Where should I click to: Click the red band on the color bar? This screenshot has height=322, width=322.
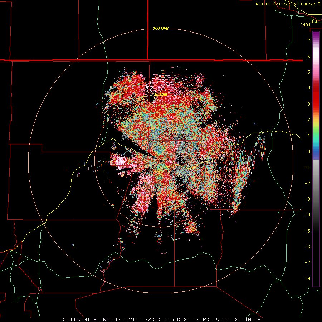pyautogui.click(x=316, y=99)
